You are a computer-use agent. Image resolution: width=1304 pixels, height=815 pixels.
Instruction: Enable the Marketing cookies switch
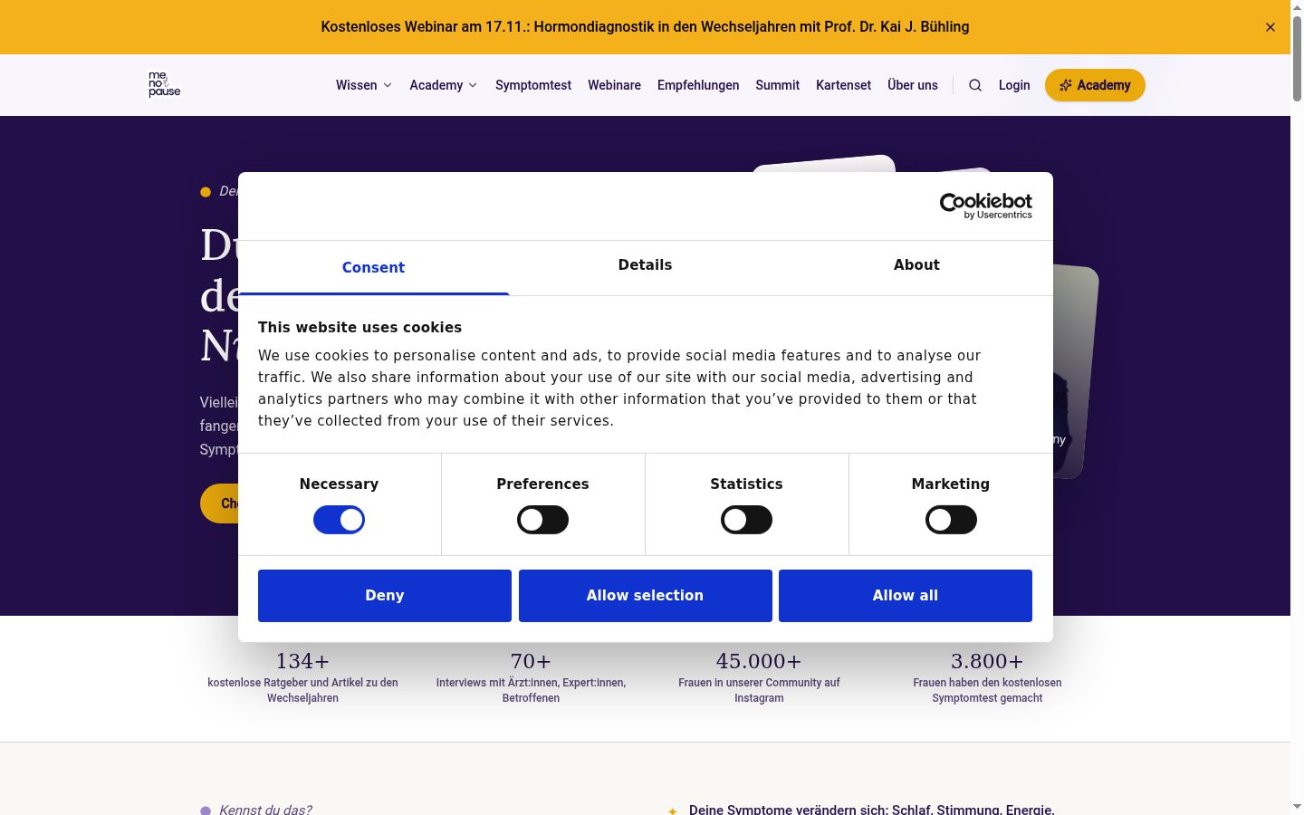951,520
